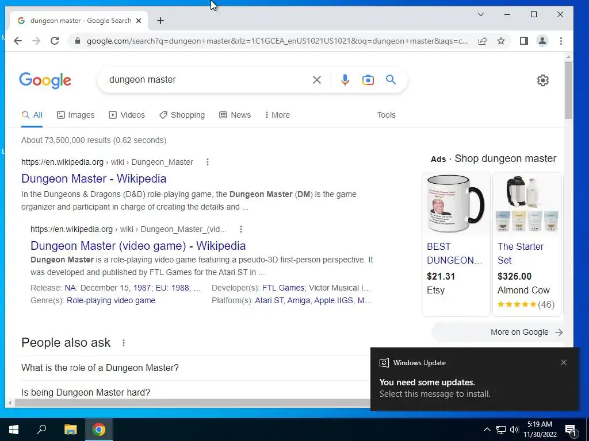Search by image with camera icon
This screenshot has width=589, height=441.
(368, 79)
